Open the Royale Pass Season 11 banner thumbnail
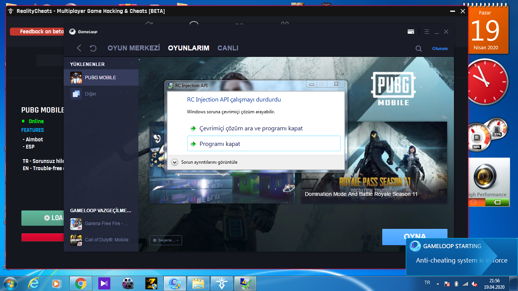 [x=374, y=162]
